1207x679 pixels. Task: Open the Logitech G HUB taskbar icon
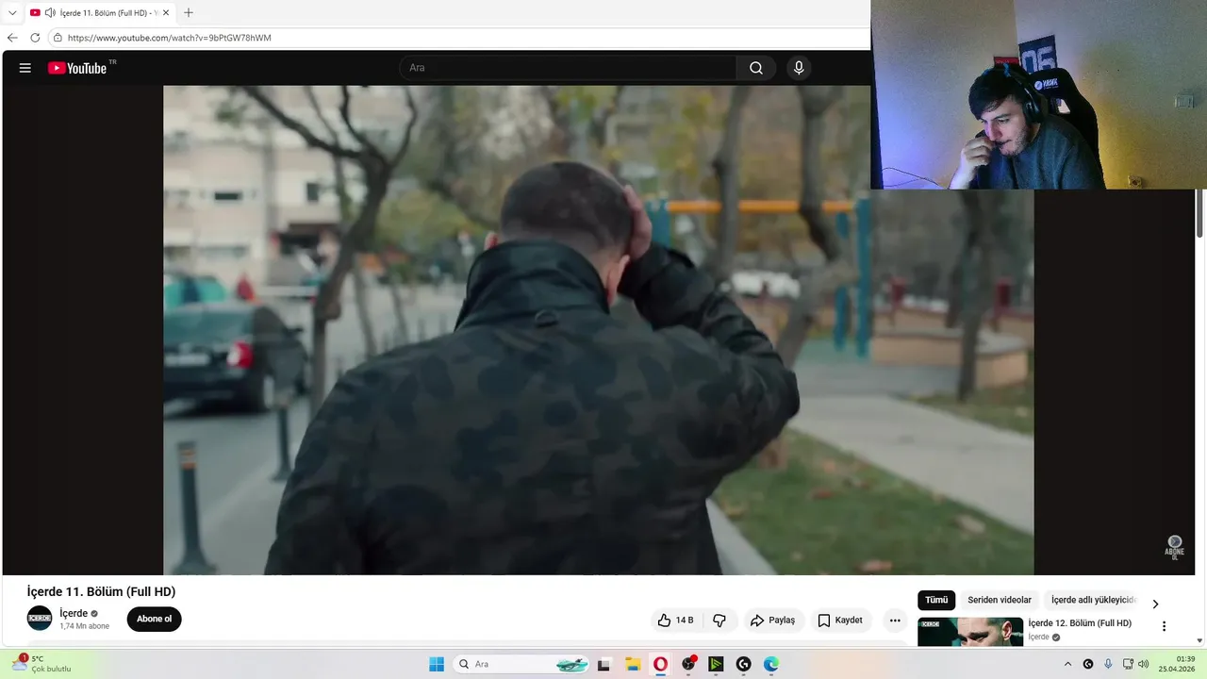744,664
